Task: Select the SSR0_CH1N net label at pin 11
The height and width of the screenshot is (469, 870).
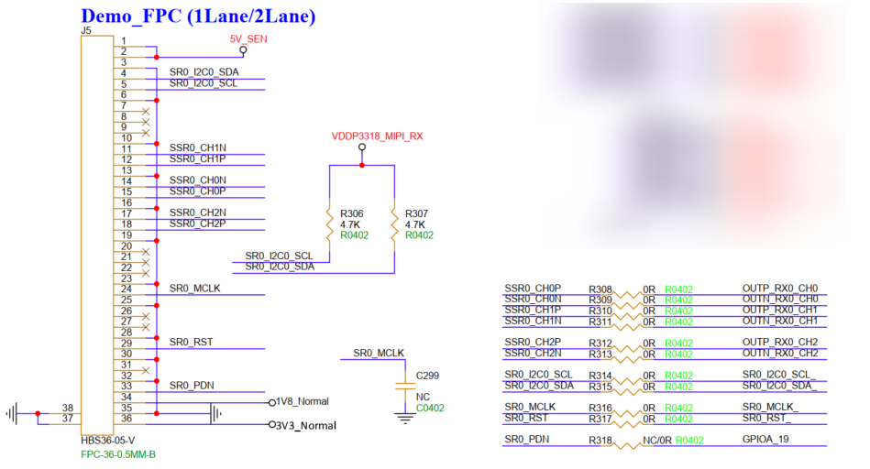Action: (x=197, y=147)
